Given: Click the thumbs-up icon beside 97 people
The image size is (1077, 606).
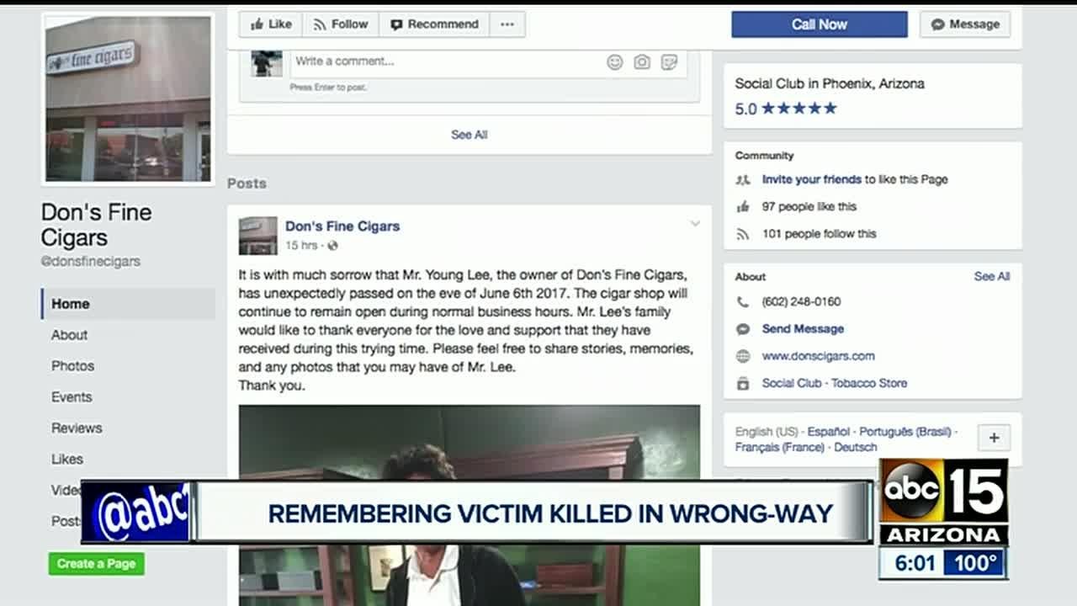Looking at the screenshot, I should click(x=743, y=206).
